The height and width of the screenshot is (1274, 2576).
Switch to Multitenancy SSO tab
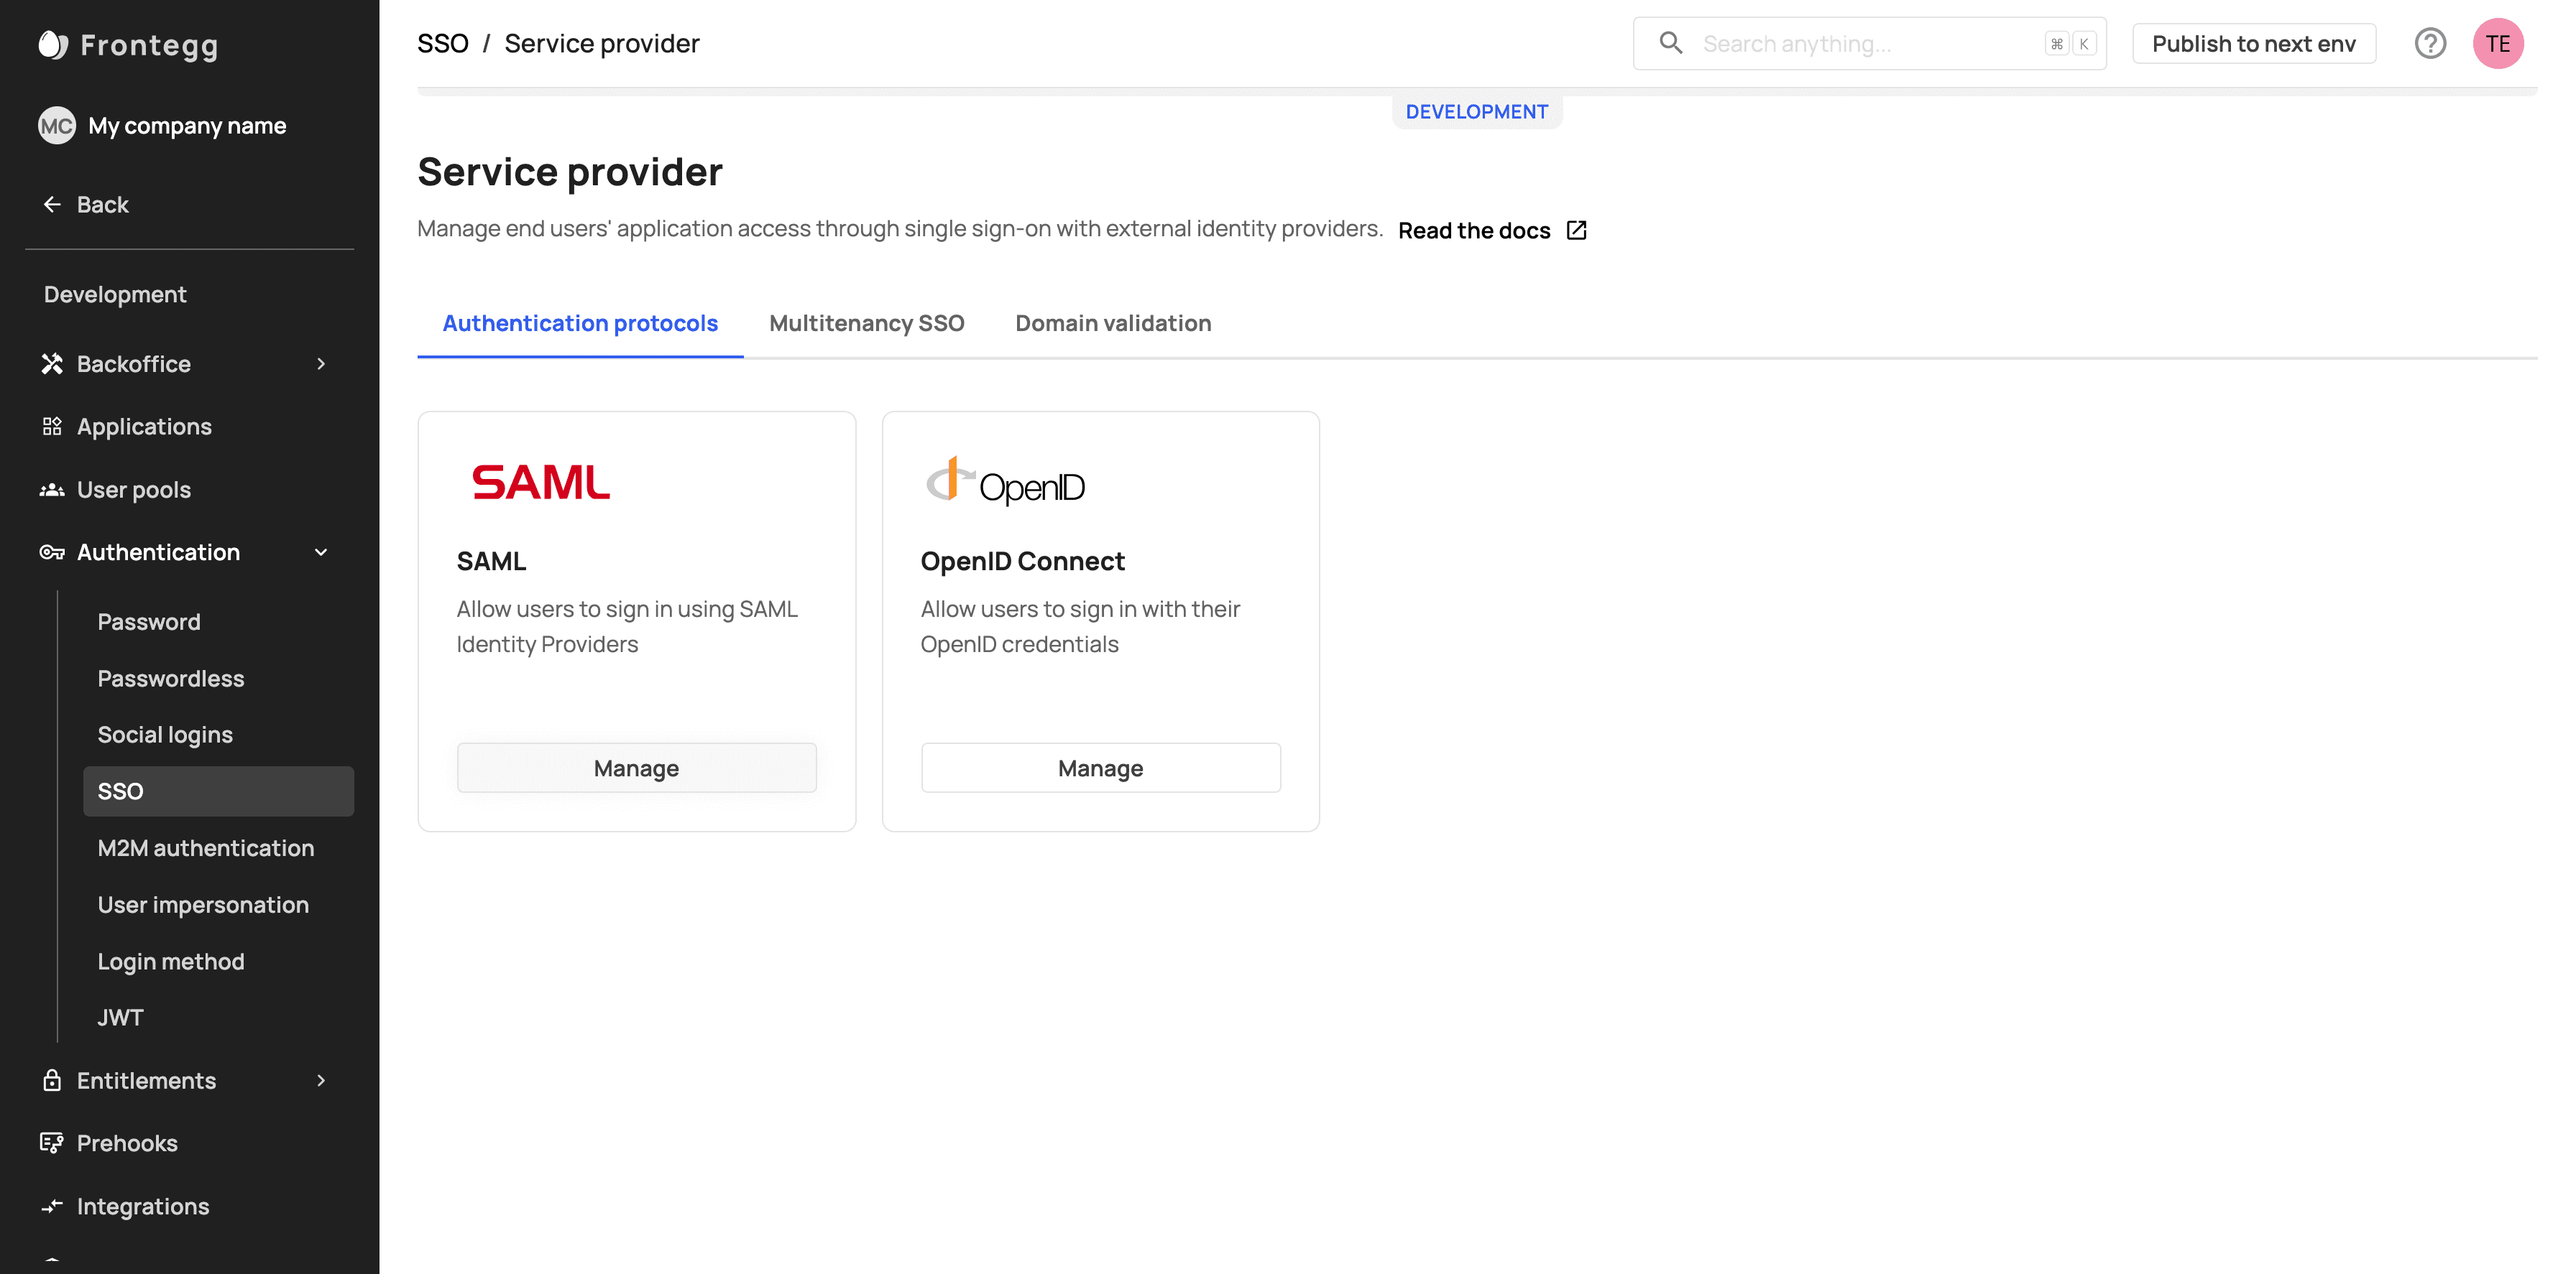click(x=867, y=324)
